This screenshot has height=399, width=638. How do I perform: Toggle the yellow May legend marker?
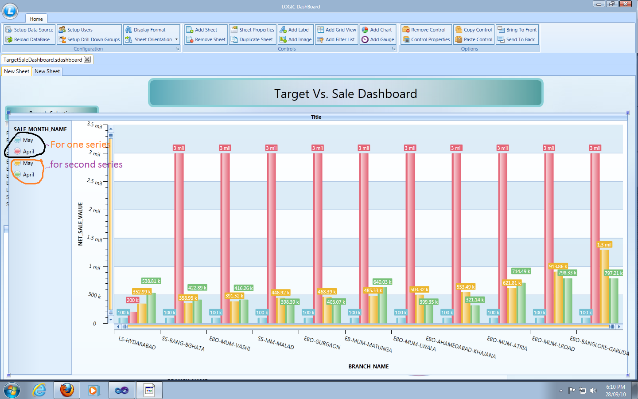coord(17,163)
